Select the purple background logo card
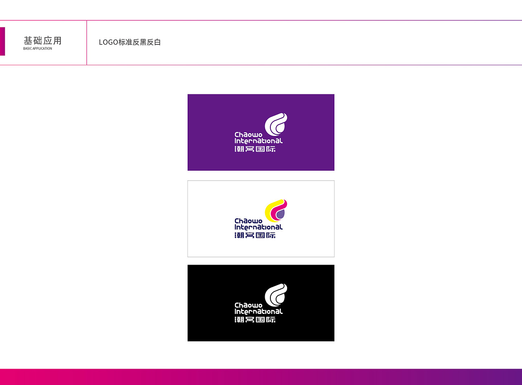522x385 pixels. [x=261, y=132]
